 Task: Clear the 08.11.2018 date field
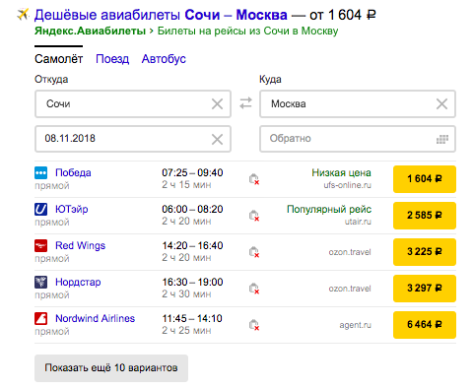[217, 139]
